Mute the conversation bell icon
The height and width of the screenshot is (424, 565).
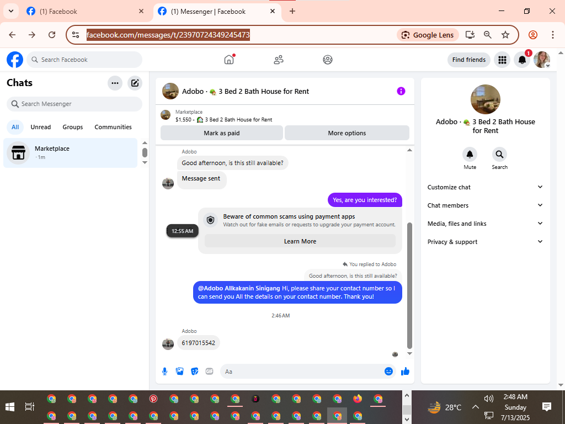[x=470, y=155]
